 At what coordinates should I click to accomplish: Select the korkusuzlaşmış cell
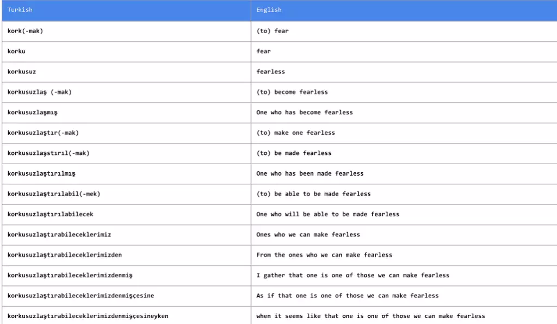tap(126, 113)
